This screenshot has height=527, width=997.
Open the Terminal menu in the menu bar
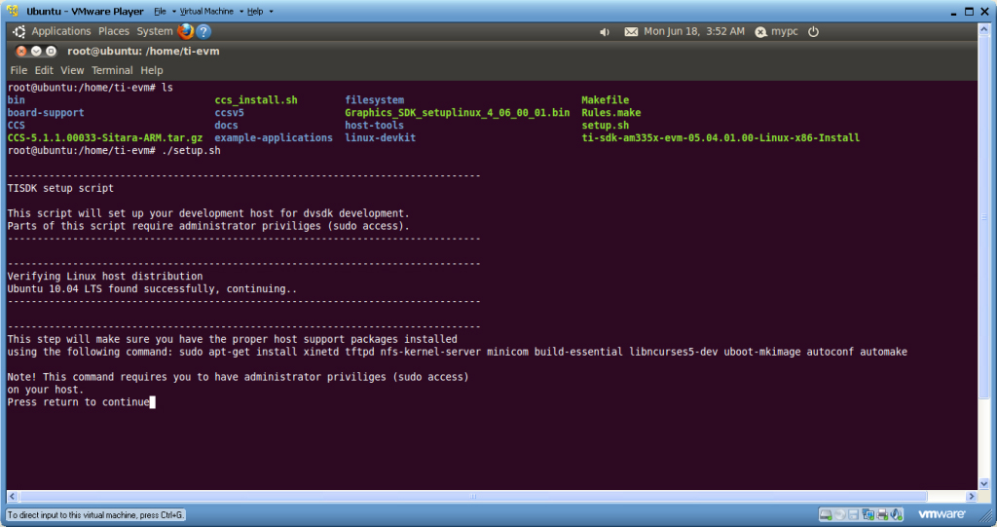(112, 70)
